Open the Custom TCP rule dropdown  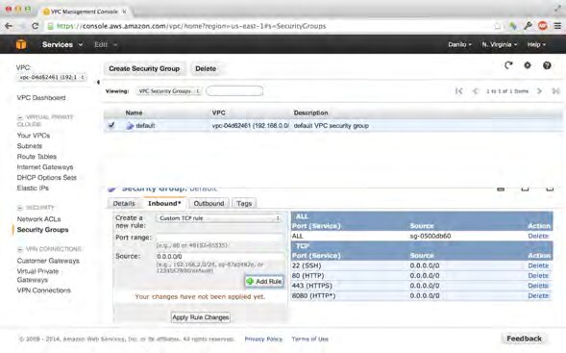[x=219, y=218]
